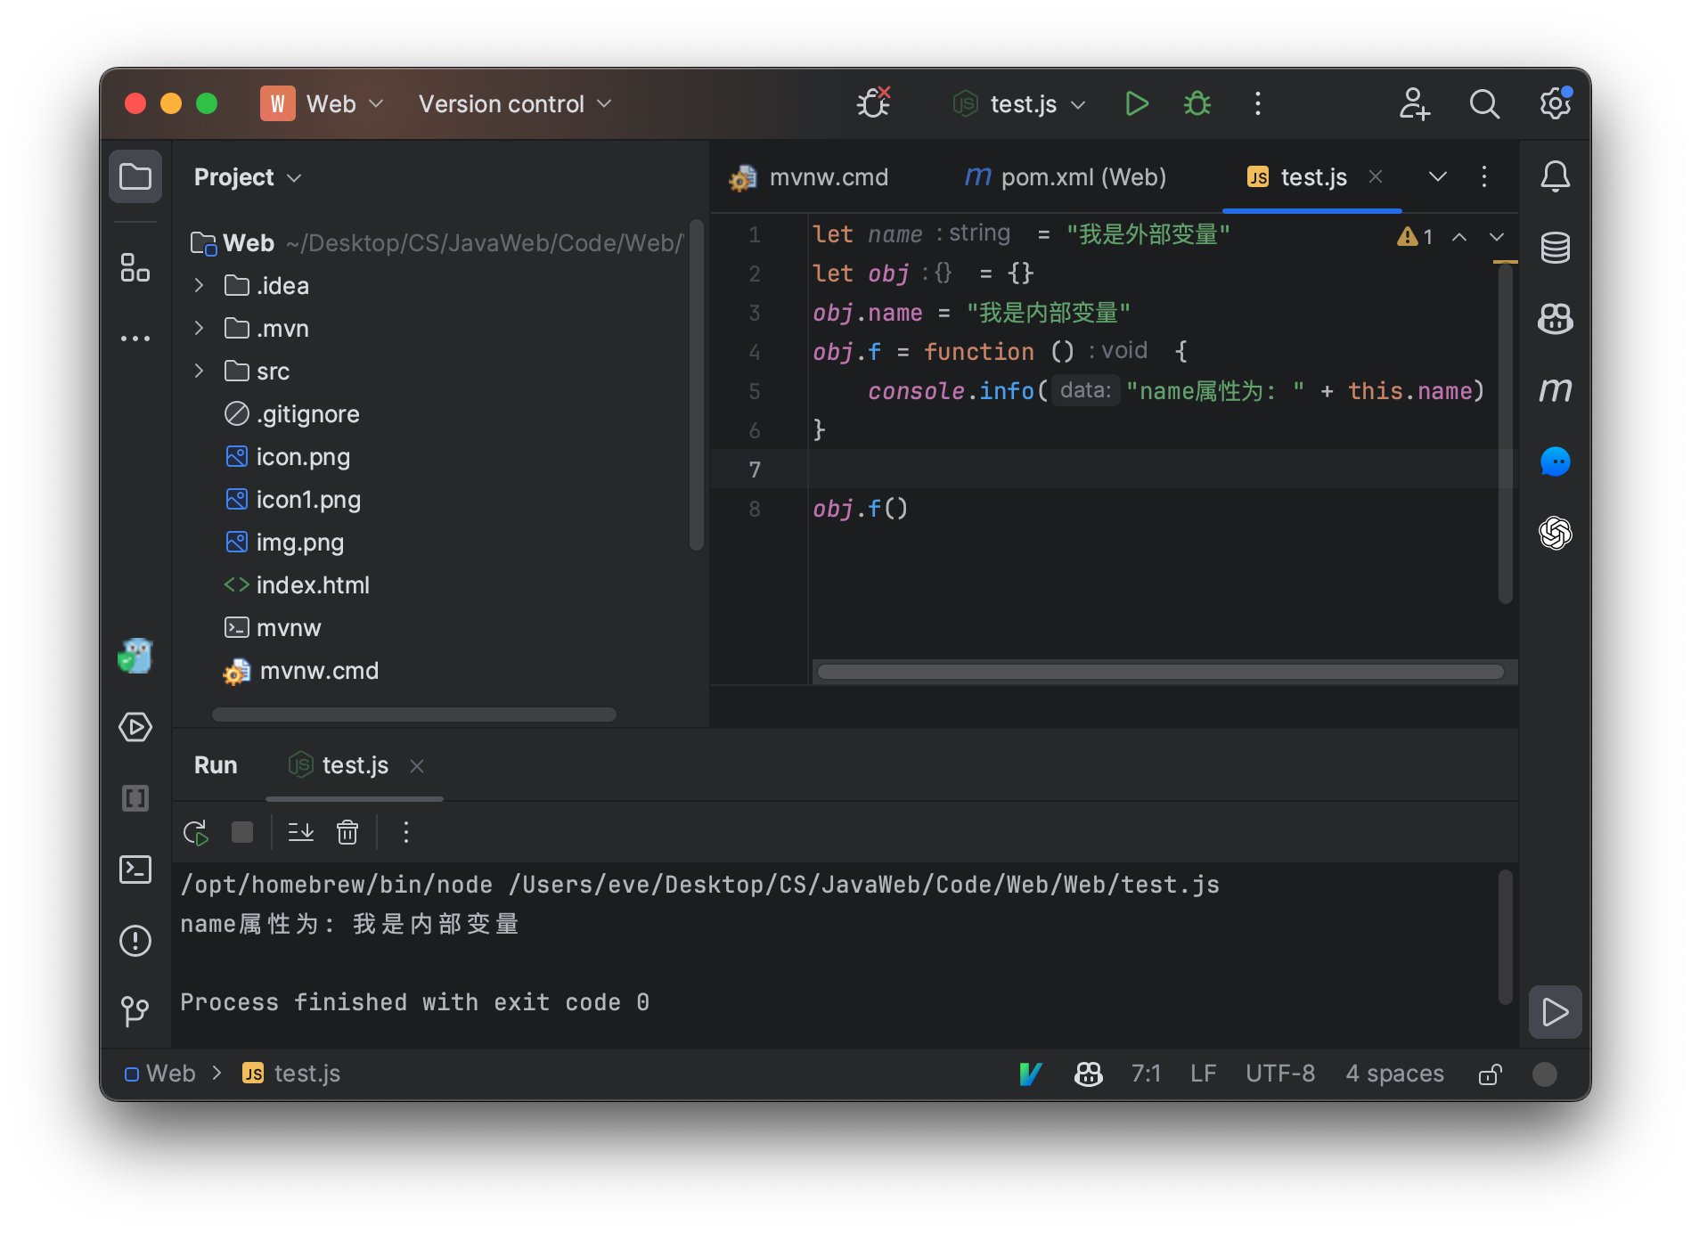Open IDE settings gear
Image resolution: width=1691 pixels, height=1233 pixels.
[x=1556, y=103]
